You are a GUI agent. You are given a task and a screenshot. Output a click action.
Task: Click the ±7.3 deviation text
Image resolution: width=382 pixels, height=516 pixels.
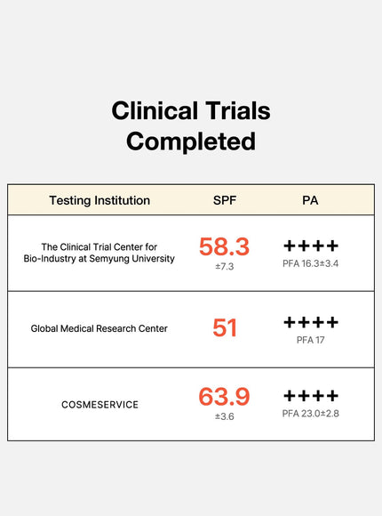[225, 266]
